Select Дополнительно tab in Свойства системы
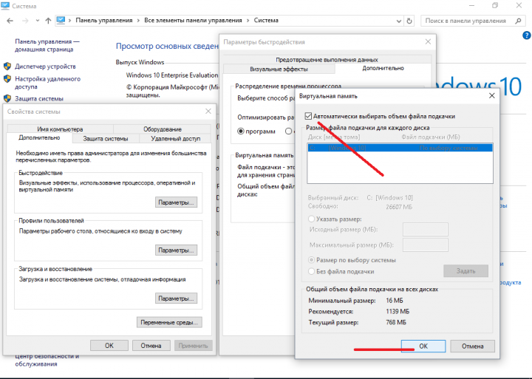The height and width of the screenshot is (379, 532). pyautogui.click(x=39, y=137)
